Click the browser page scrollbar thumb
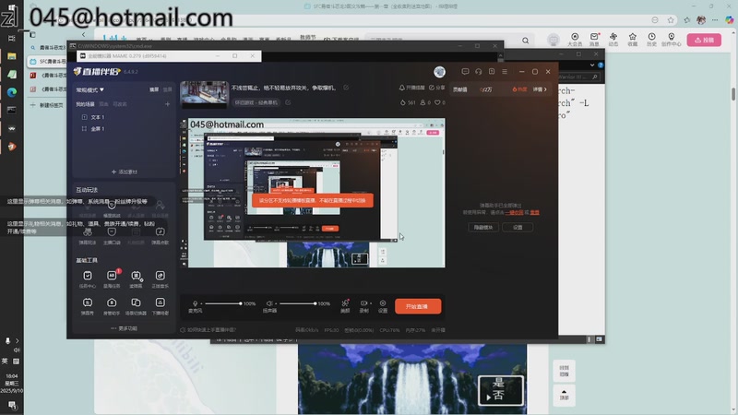 point(733,94)
